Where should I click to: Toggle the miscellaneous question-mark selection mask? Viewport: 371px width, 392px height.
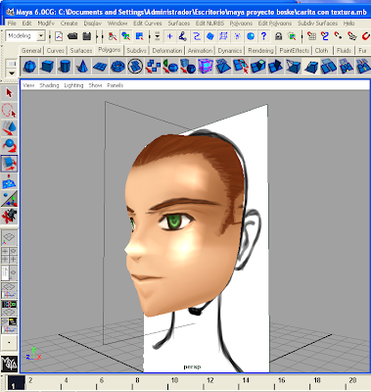click(264, 36)
